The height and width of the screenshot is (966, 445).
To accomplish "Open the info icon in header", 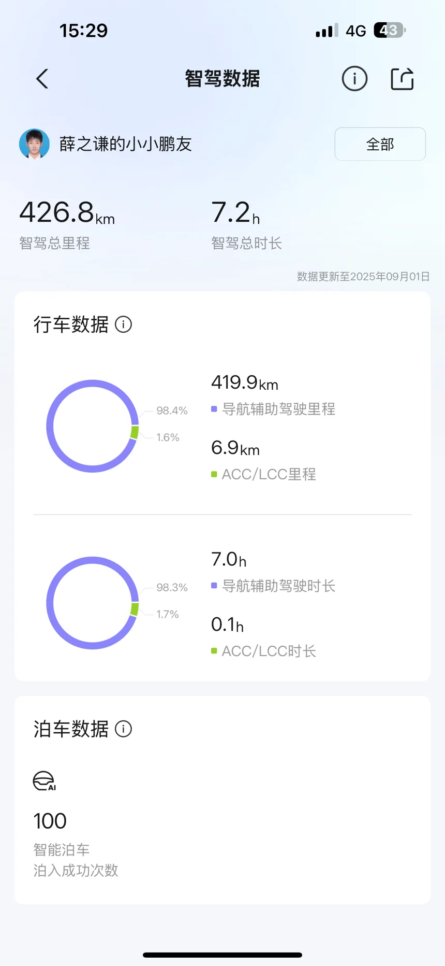I will (x=354, y=79).
